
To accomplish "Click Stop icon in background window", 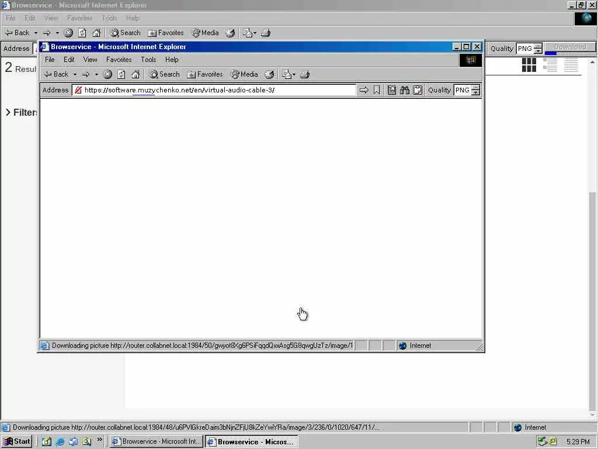I will 69,33.
